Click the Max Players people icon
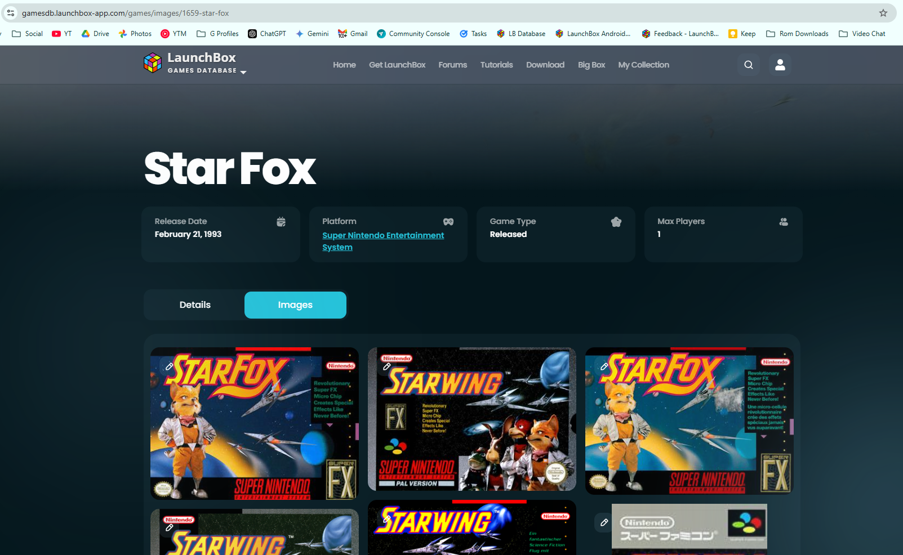Image resolution: width=903 pixels, height=555 pixels. tap(784, 222)
